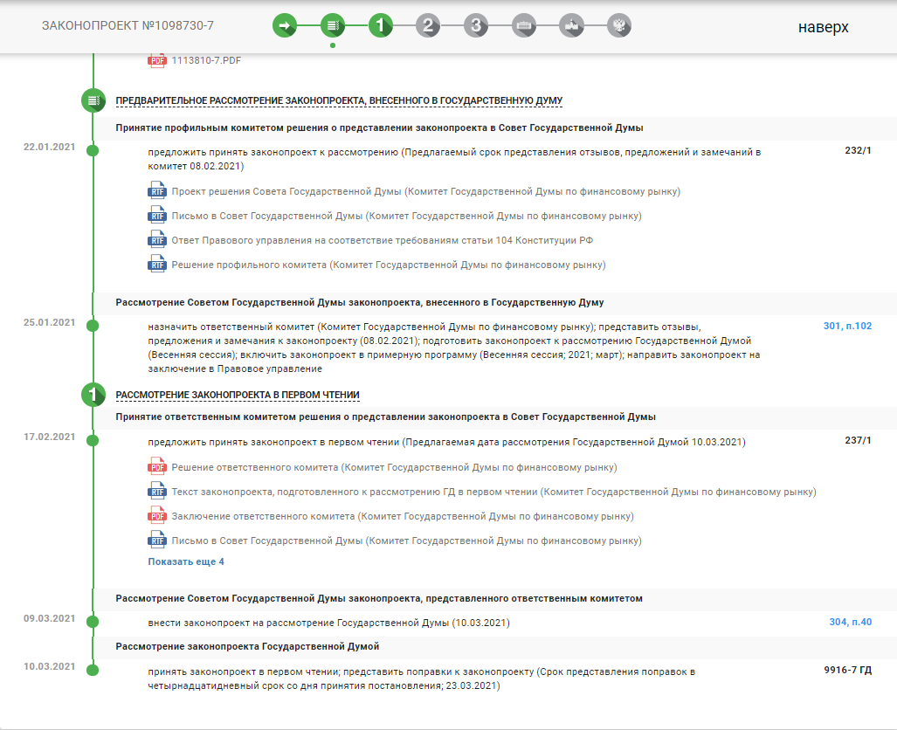Click the grey parliament building stage icon

tap(523, 25)
